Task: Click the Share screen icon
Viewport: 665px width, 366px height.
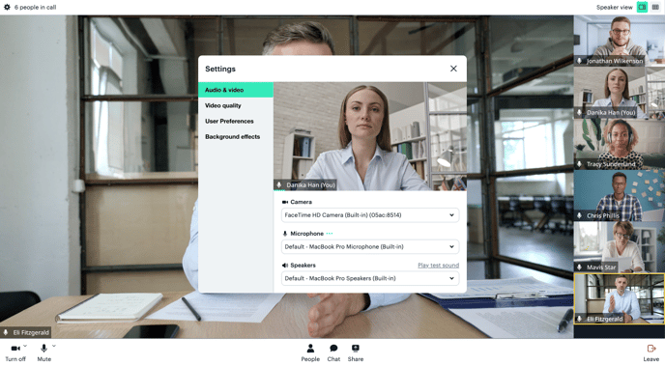Action: pyautogui.click(x=356, y=349)
